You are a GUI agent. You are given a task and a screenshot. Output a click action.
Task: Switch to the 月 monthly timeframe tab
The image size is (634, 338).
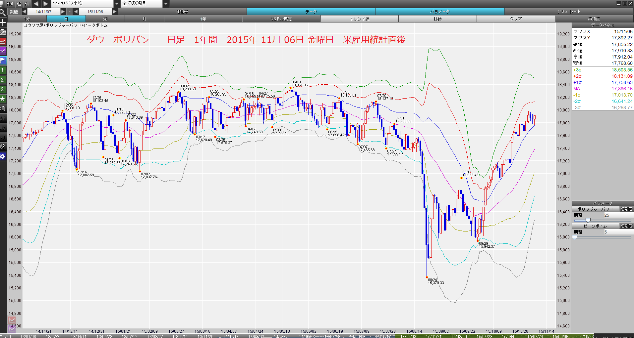(144, 19)
